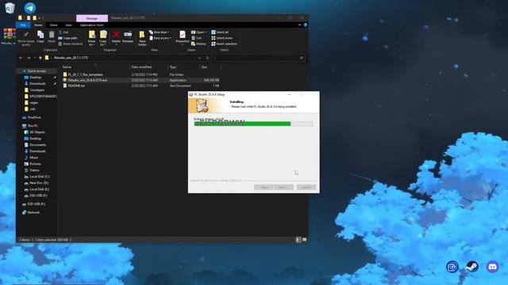Go back with the Explorer back arrow

pos(21,58)
